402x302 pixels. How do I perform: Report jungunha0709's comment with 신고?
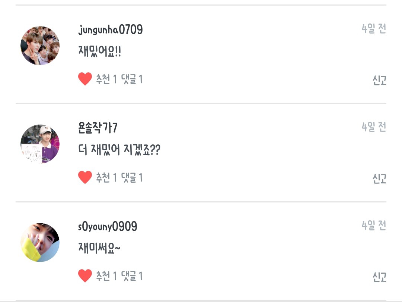coord(379,80)
